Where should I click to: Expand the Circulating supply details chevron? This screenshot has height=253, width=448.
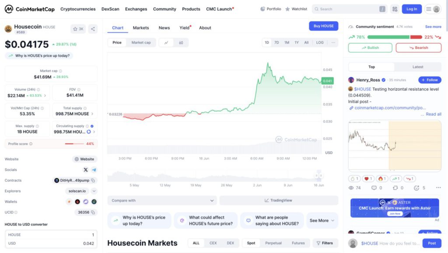94,132
